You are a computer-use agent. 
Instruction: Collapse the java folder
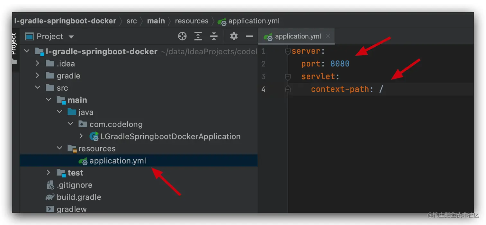(59, 112)
